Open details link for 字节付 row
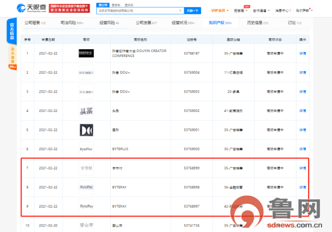The height and width of the screenshot is (232, 332). pyautogui.click(x=303, y=168)
